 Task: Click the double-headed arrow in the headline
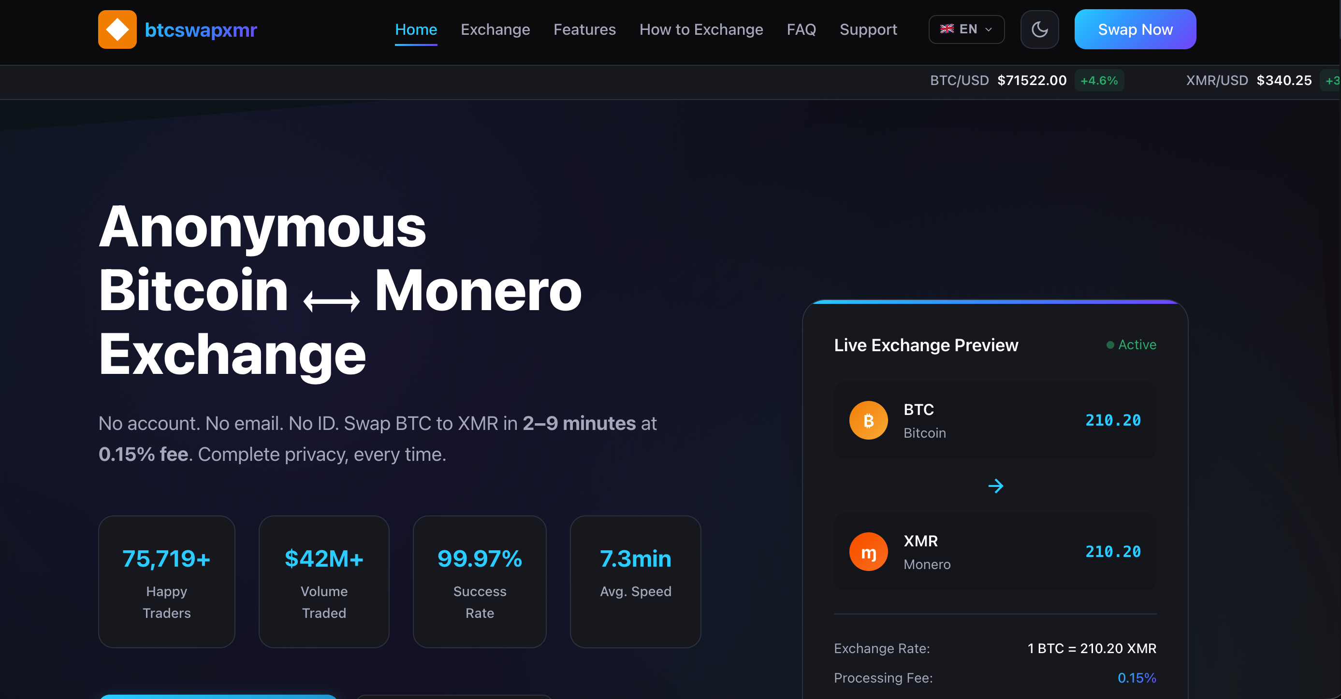tap(332, 300)
